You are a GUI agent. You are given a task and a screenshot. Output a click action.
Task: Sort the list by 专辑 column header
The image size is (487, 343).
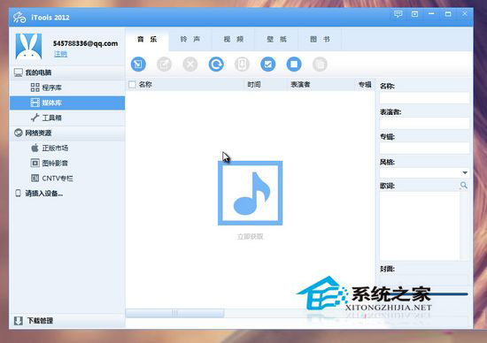point(365,84)
